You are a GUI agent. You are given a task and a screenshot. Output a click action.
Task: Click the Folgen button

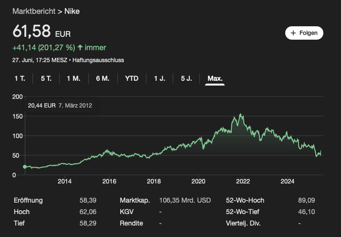(304, 33)
